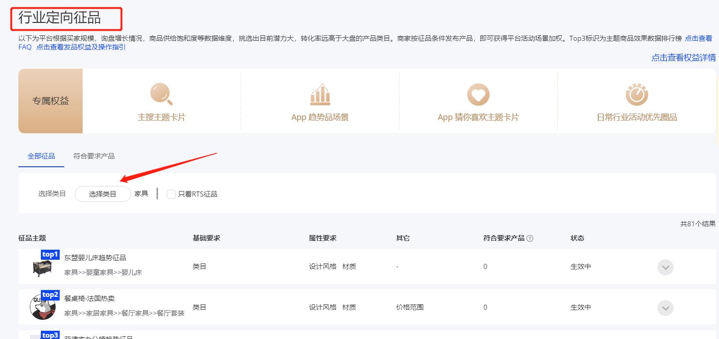Open the 点击查看发品权益及操作指引 link
This screenshot has height=339, width=719.
coord(81,47)
